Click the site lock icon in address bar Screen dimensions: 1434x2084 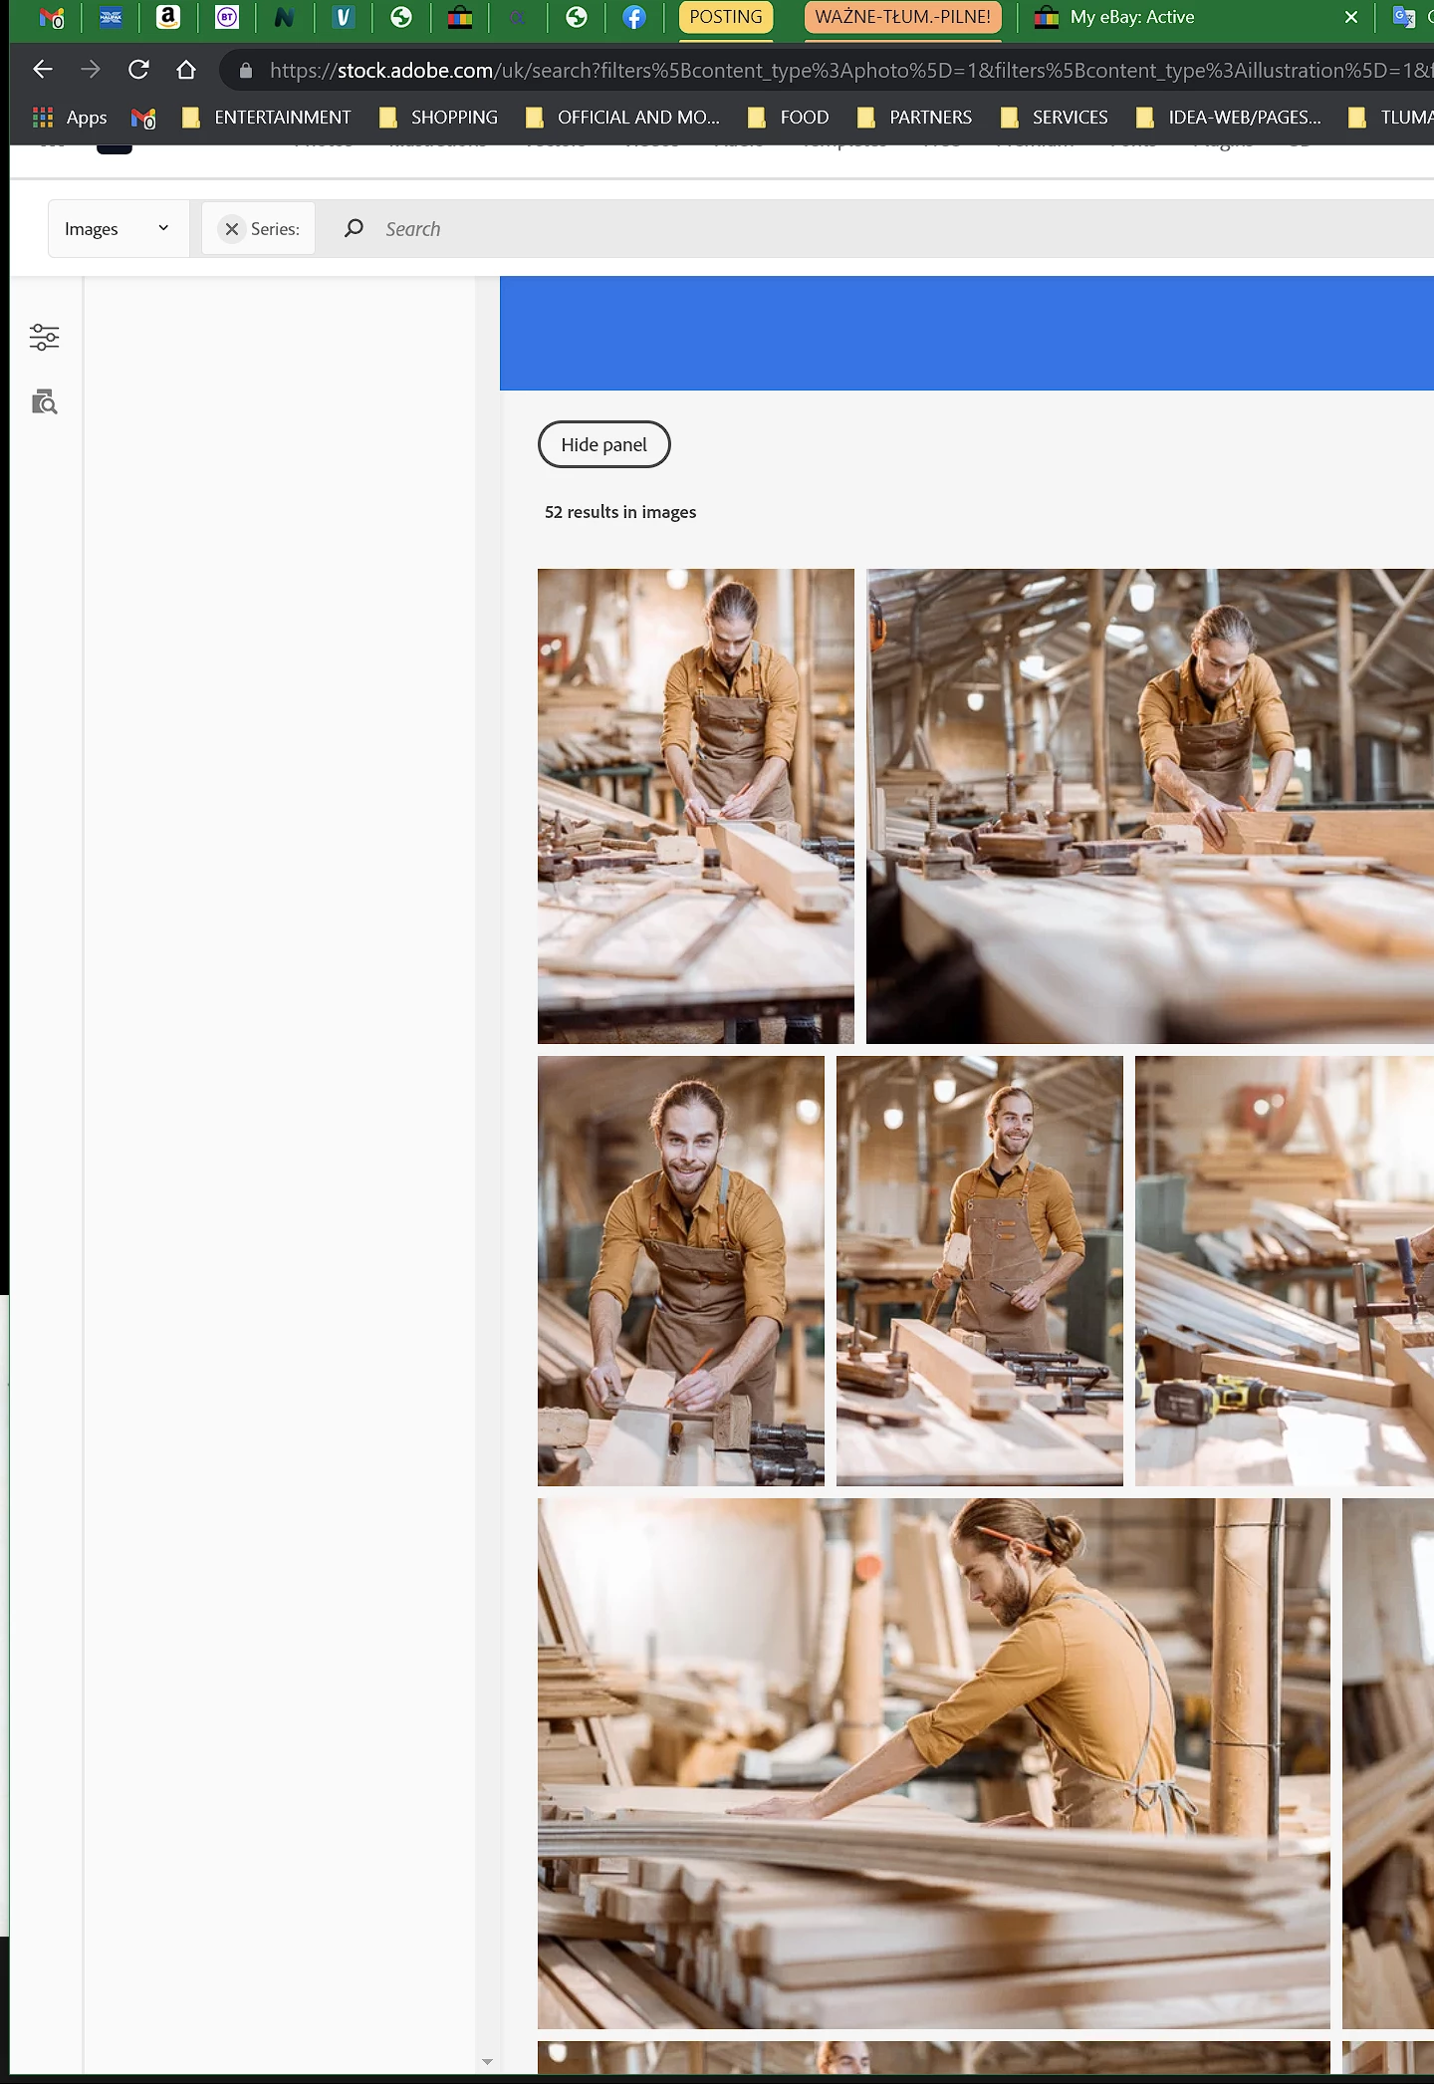click(246, 70)
